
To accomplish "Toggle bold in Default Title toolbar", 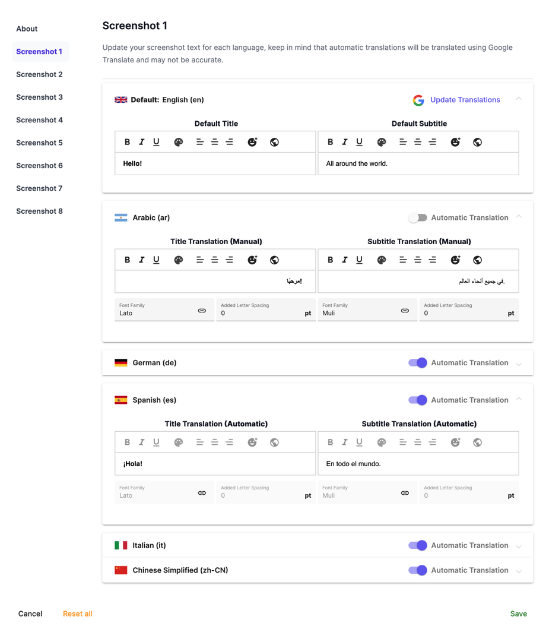I will 127,142.
